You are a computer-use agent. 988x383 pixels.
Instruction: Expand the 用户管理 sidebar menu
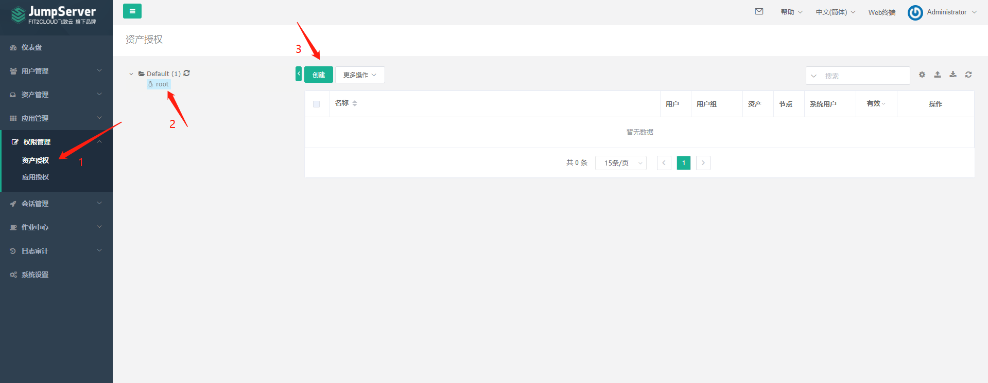57,71
